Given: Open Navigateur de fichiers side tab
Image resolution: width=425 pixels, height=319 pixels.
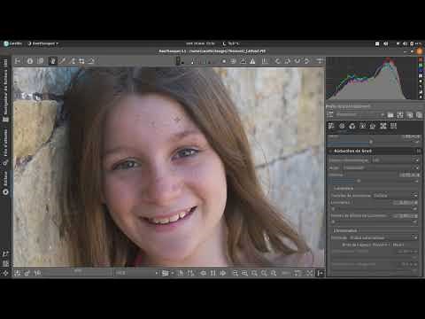Looking at the screenshot, I should [x=5, y=90].
